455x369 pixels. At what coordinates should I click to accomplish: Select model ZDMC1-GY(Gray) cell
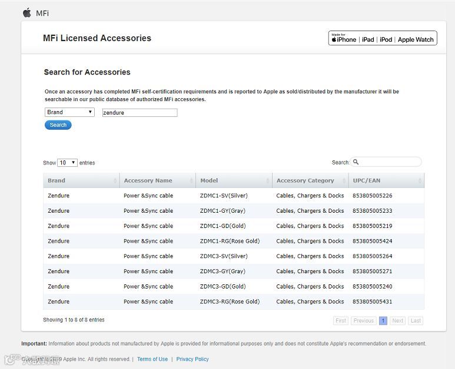click(222, 211)
